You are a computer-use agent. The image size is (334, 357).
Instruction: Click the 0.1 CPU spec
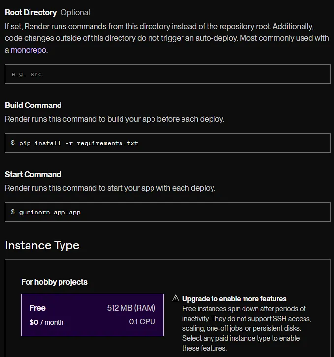click(142, 322)
